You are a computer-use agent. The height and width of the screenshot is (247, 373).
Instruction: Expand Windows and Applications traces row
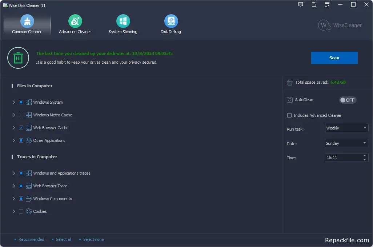click(x=13, y=173)
